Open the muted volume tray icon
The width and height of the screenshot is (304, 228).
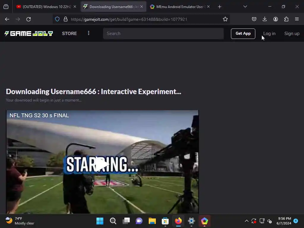pos(270,221)
